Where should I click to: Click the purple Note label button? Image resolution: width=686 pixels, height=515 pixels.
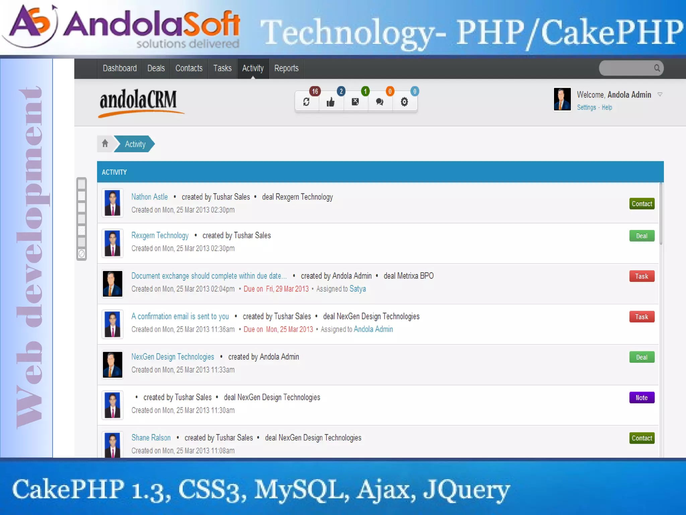pos(641,398)
